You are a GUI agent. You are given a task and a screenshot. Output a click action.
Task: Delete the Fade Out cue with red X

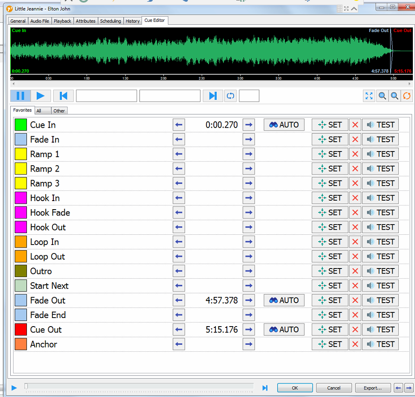point(355,300)
